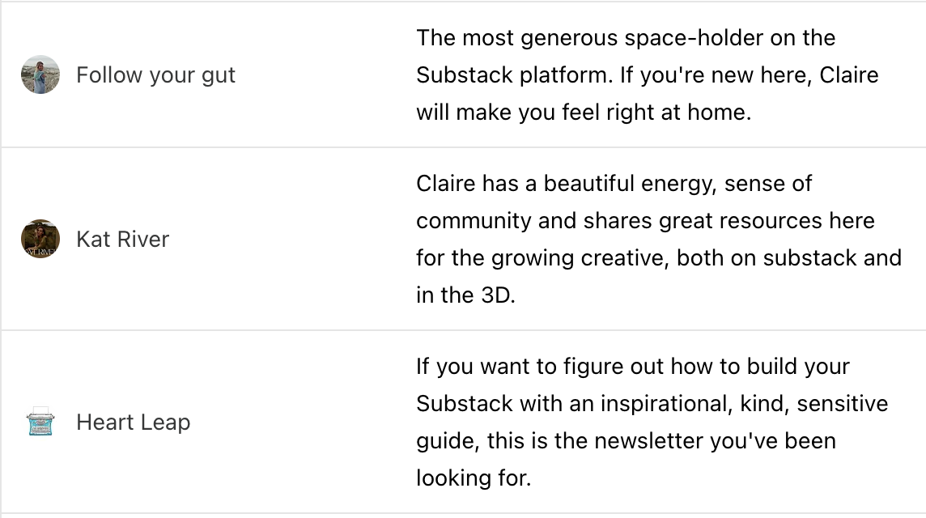Visit the Kat River publication name
Image resolution: width=926 pixels, height=518 pixels.
[x=122, y=240]
